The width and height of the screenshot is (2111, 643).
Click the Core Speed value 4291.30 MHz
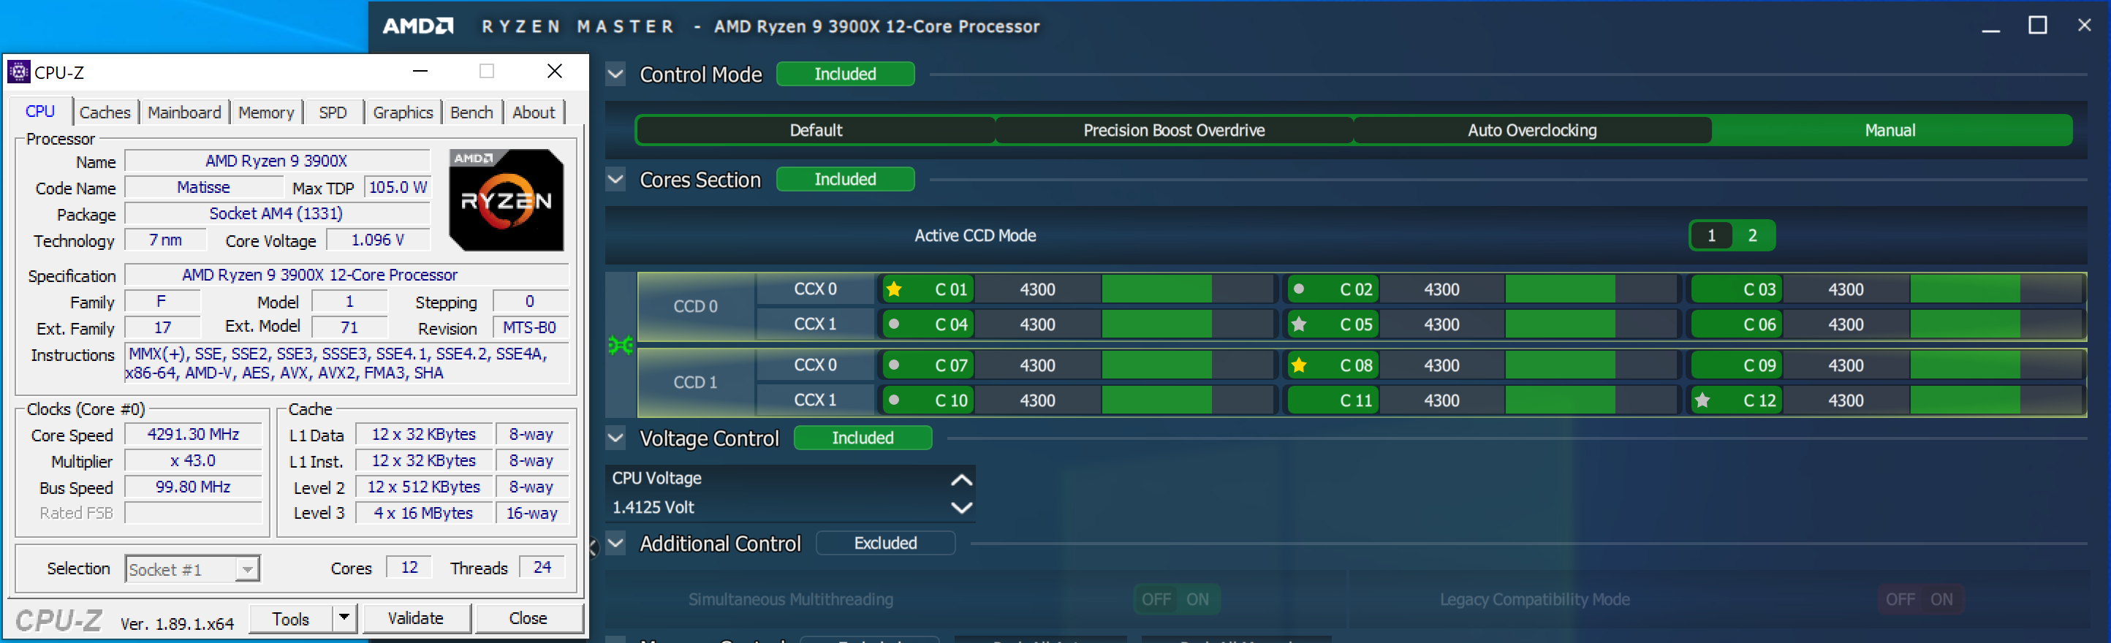[x=194, y=434]
